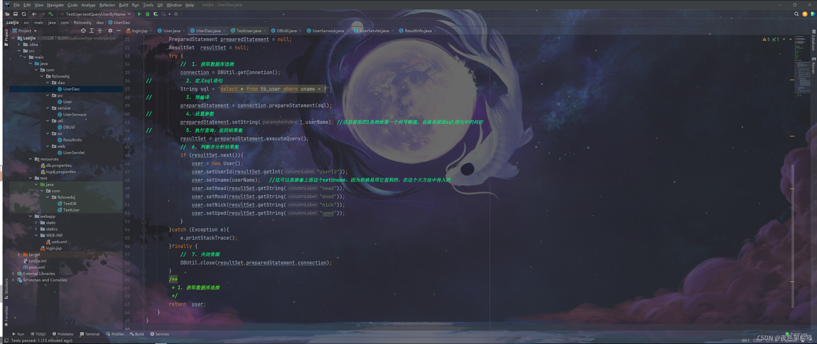Screen dimensions: 817x344
Task: Open Search Everywhere magnifier icon
Action: (x=796, y=14)
